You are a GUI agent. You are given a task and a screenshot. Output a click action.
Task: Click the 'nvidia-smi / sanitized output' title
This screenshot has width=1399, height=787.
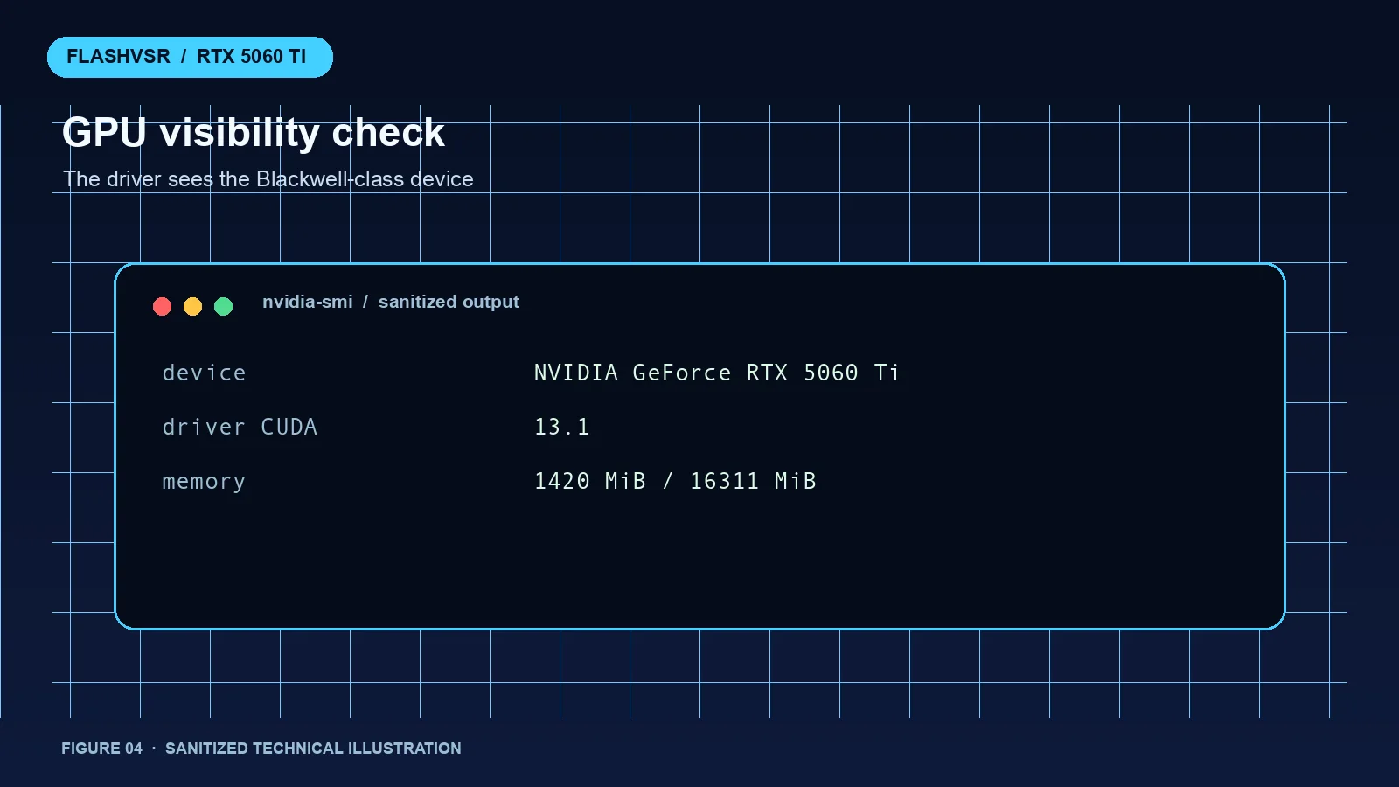(x=391, y=302)
